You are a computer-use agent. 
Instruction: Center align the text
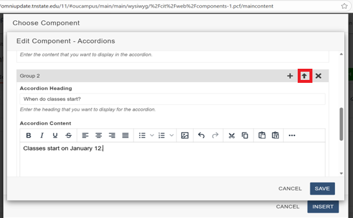pyautogui.click(x=98, y=135)
